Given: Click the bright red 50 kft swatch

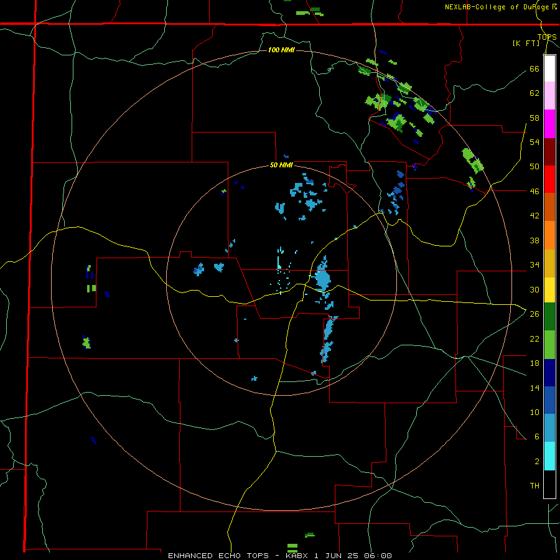Looking at the screenshot, I should point(549,179).
